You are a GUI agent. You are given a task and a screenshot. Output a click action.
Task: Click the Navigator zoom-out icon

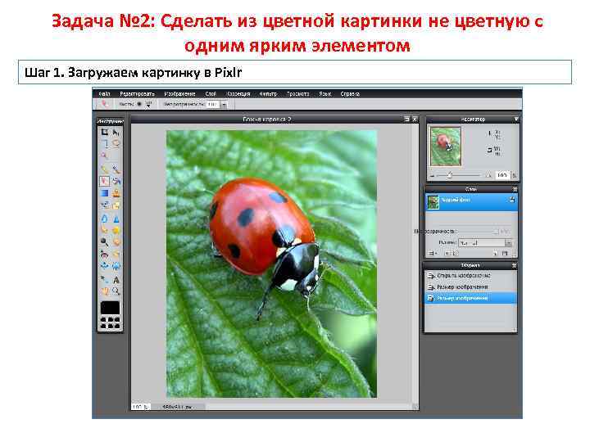(x=433, y=176)
